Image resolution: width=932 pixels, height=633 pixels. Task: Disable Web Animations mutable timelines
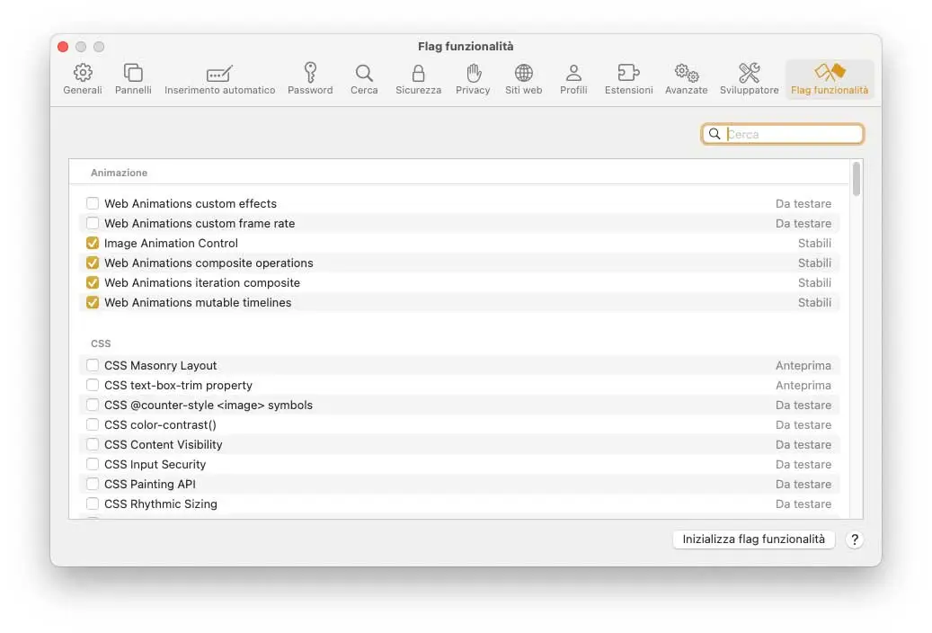tap(93, 302)
